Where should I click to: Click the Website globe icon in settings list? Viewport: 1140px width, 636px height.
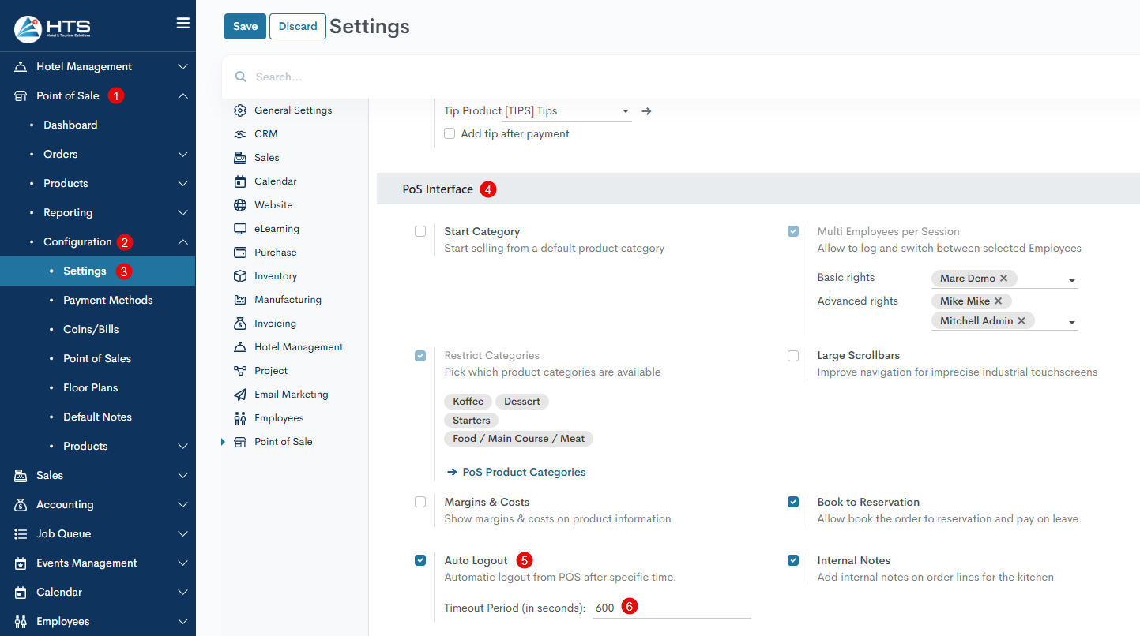pyautogui.click(x=240, y=205)
